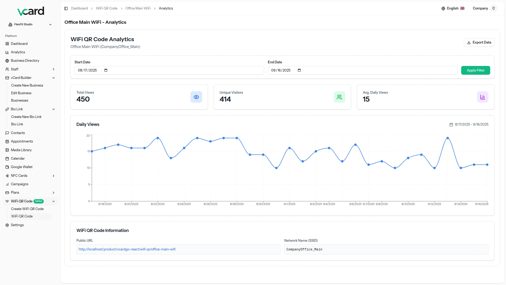
Task: Open Create New Bio Link item
Action: click(x=26, y=117)
